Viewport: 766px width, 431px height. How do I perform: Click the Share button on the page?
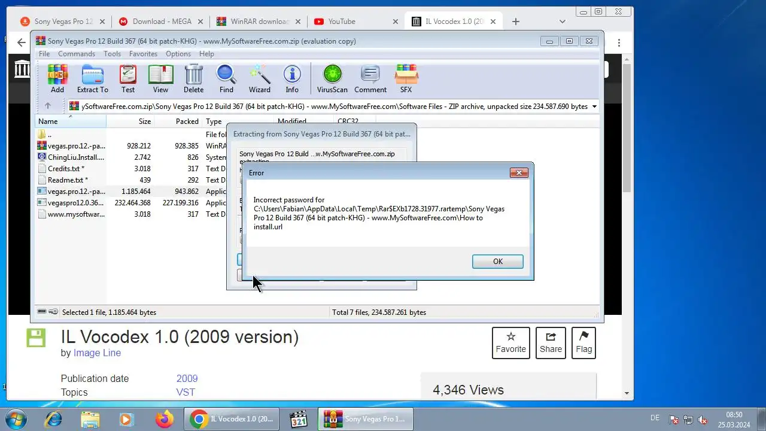point(551,343)
